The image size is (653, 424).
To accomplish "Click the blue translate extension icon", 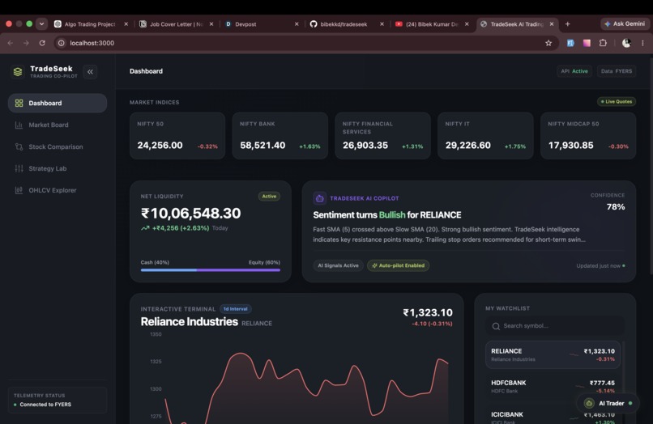I will click(570, 43).
